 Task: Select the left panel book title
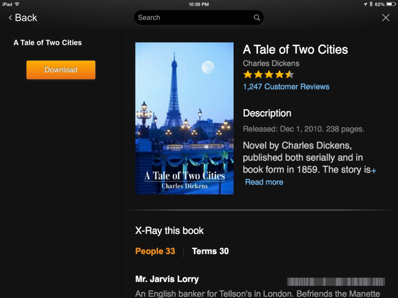pos(48,43)
